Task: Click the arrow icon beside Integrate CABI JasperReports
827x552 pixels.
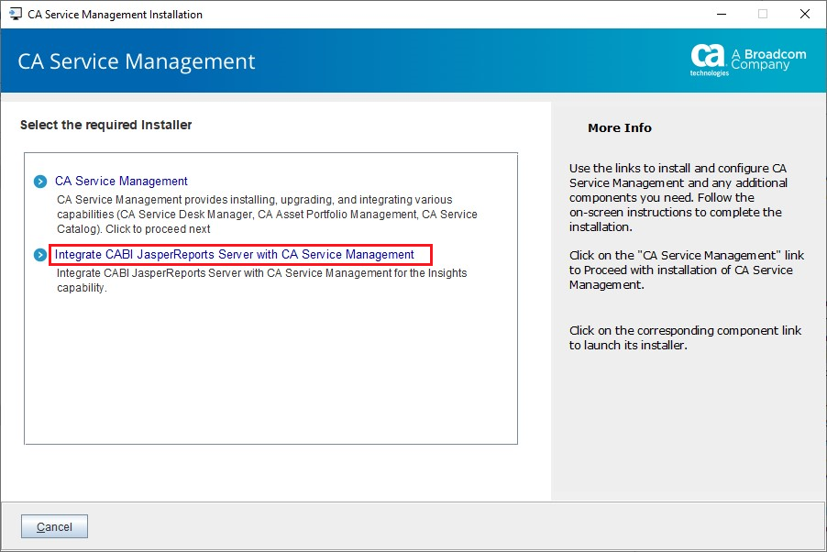Action: [x=40, y=255]
